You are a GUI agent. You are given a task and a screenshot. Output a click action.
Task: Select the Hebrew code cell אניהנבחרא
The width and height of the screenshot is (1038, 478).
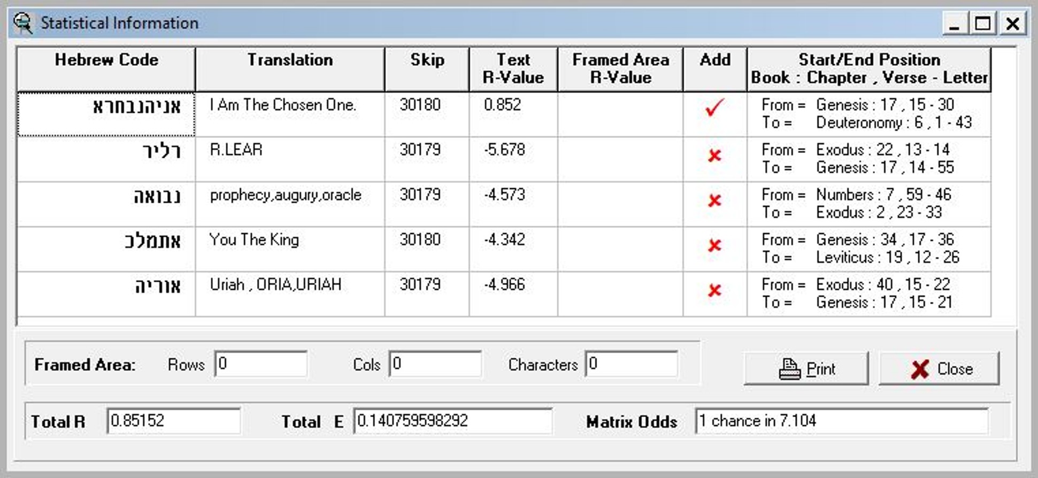(x=106, y=114)
